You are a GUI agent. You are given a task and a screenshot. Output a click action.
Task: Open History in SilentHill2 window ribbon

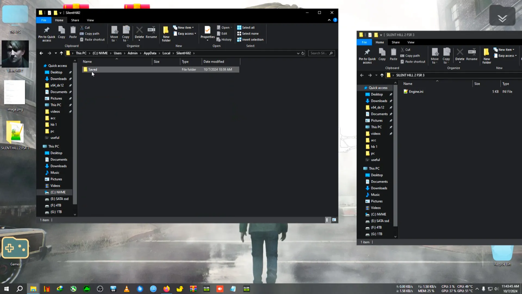224,39
